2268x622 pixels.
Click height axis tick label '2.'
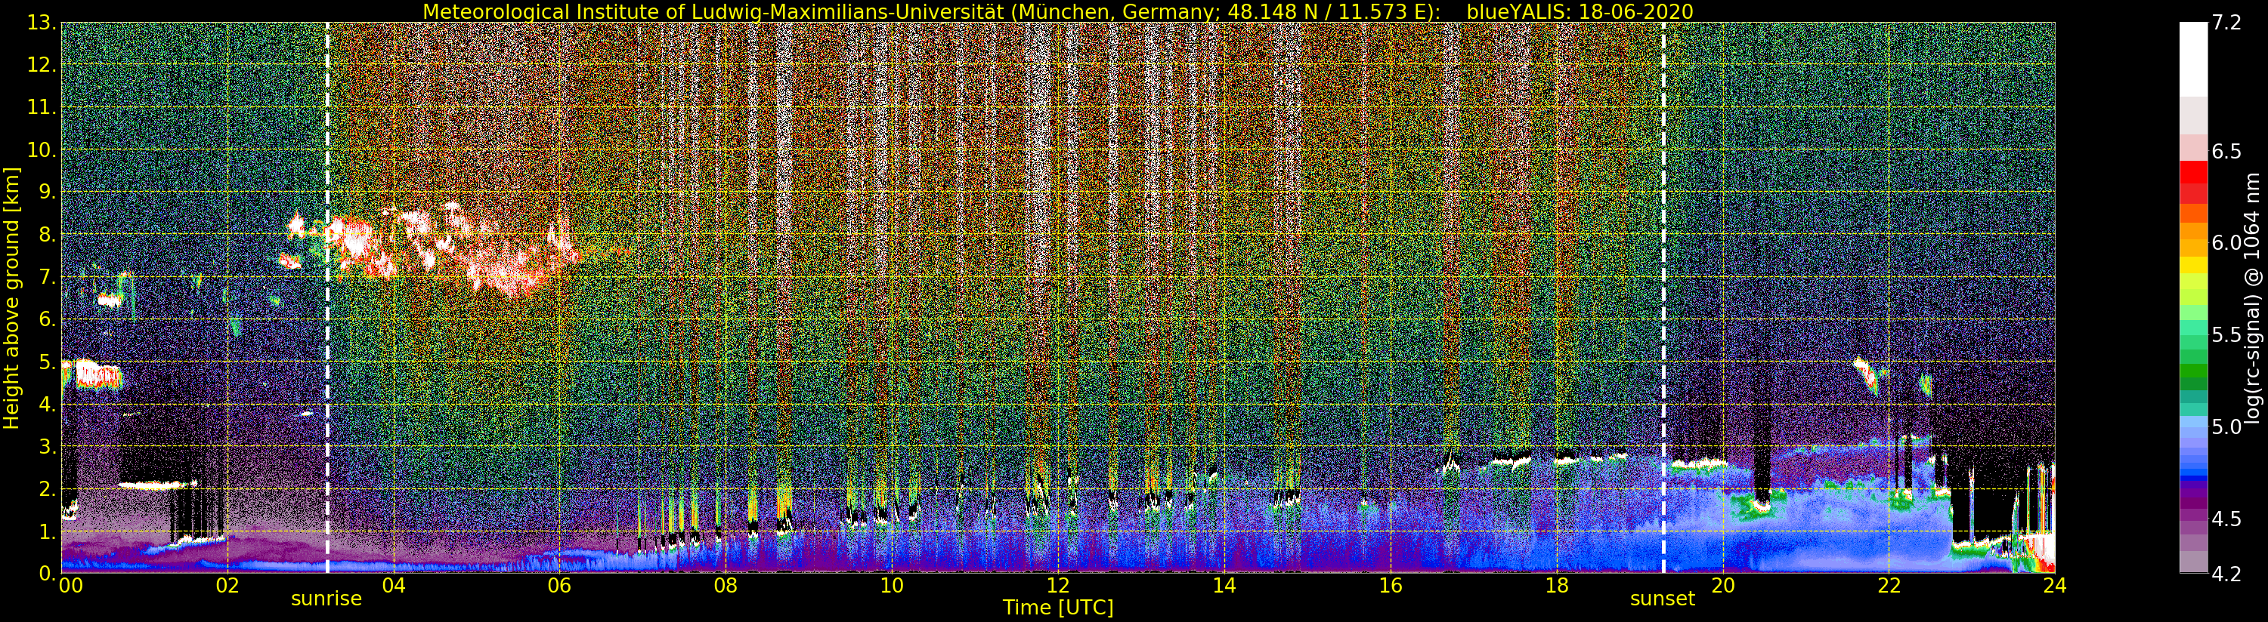48,488
